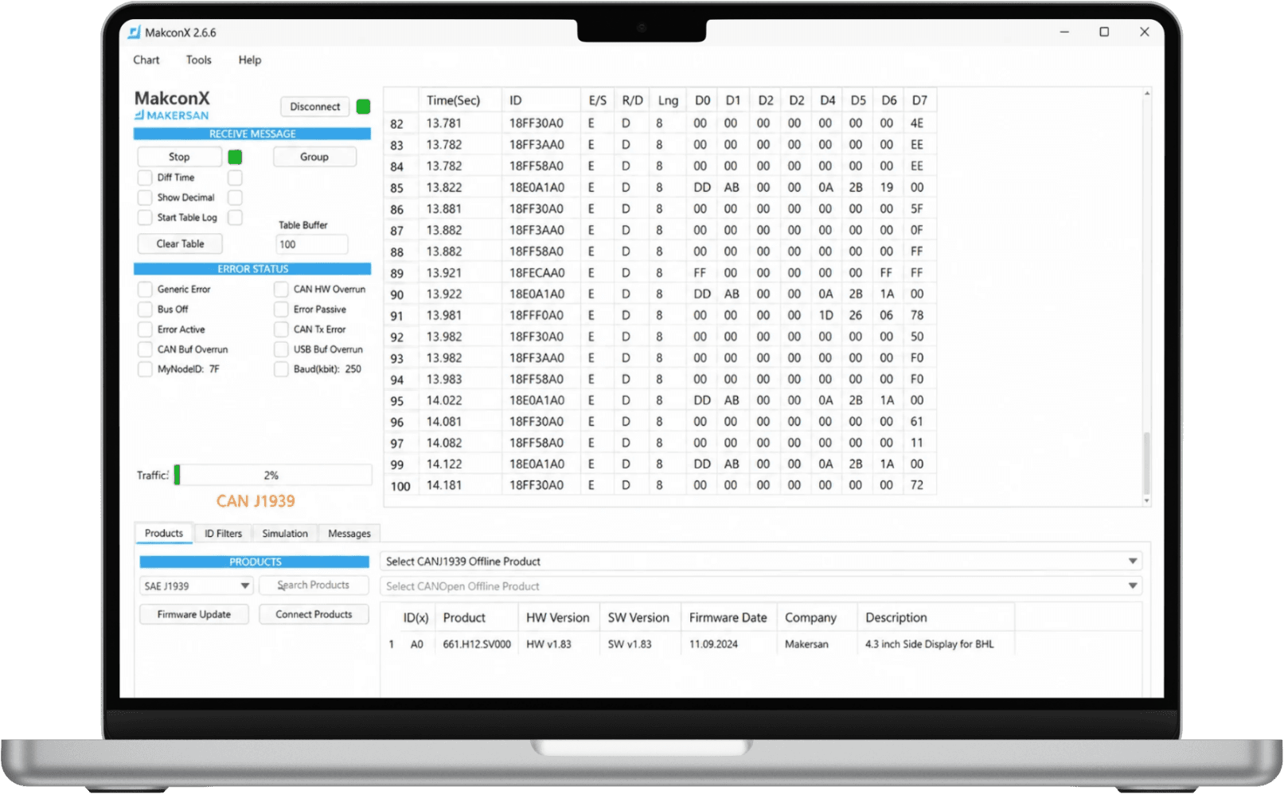This screenshot has height=794, width=1284.
Task: Select the Products tab
Action: [x=164, y=533]
